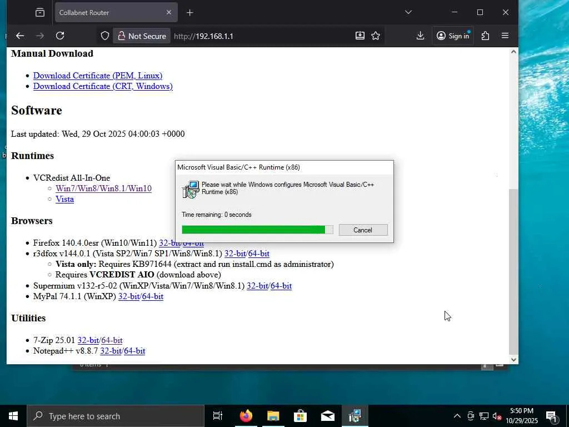Download Notepad++ 64-bit link
The width and height of the screenshot is (569, 427).
point(134,351)
